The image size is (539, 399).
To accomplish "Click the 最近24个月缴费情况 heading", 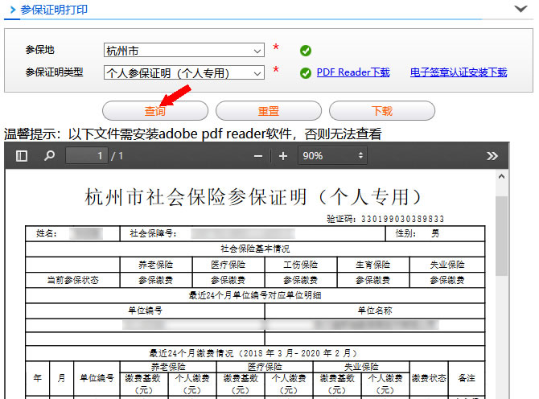I will 253,353.
